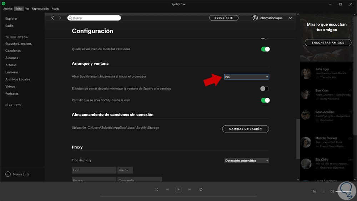Click the user profile avatar icon

coord(255,18)
